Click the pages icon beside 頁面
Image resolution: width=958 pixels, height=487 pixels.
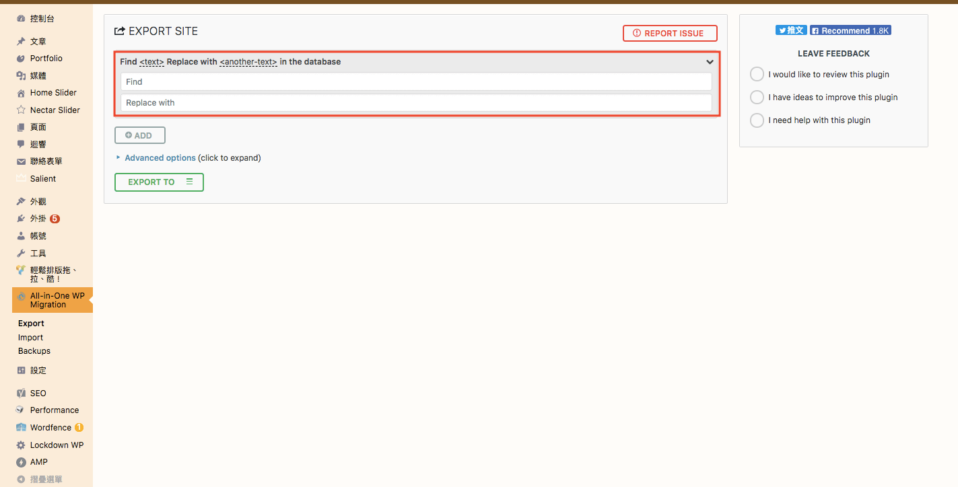click(21, 127)
